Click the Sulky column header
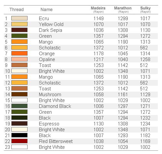Screen dimensions: 162x154 click(x=145, y=9)
